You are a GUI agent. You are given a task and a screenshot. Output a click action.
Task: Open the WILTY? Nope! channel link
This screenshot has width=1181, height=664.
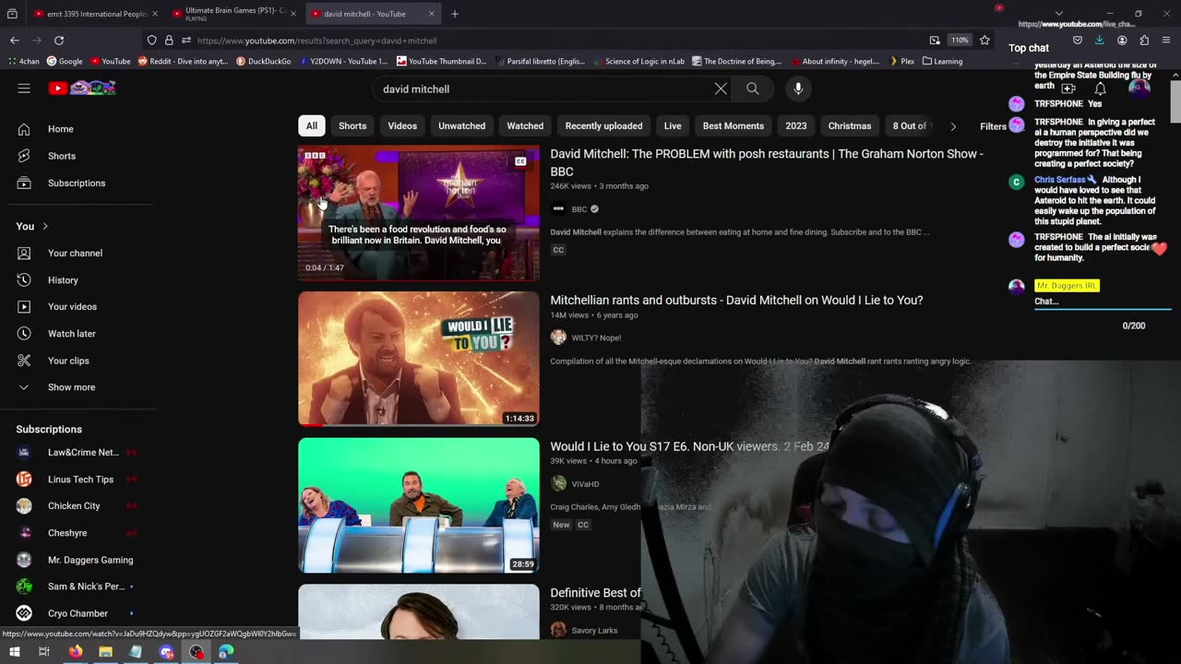tap(596, 338)
